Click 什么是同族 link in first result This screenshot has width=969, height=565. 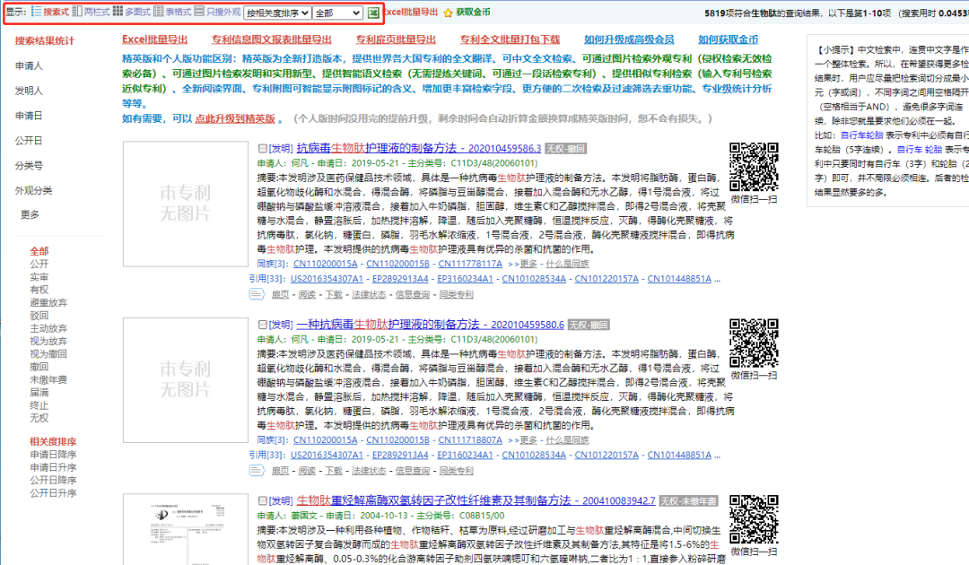pyautogui.click(x=567, y=264)
